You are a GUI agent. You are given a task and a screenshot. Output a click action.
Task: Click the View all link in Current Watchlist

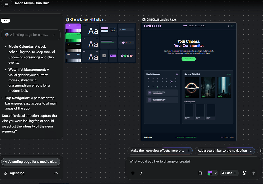[228, 74]
